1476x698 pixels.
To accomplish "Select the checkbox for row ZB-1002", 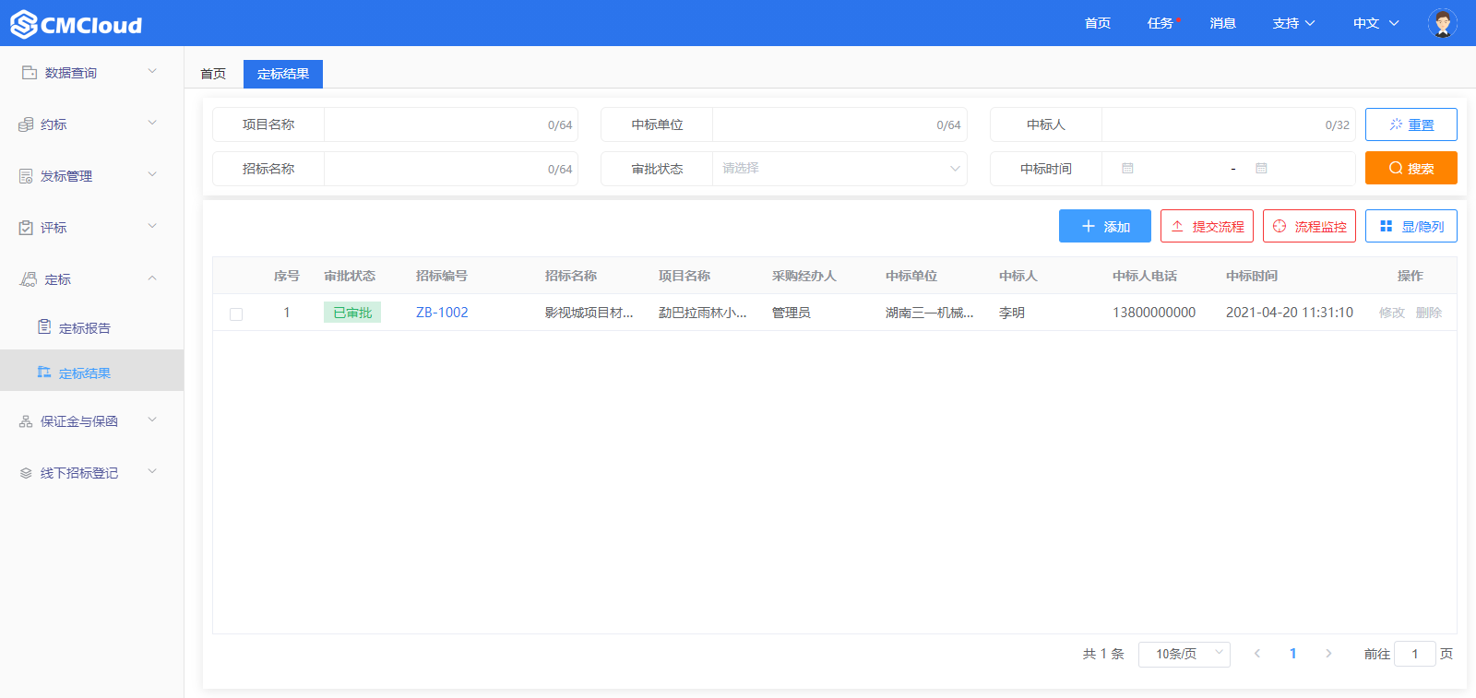I will 236,314.
